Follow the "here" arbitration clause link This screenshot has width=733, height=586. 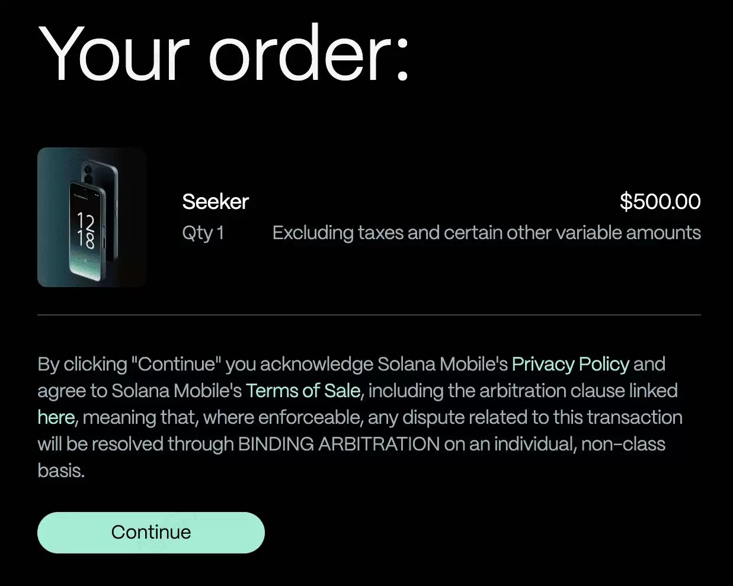[x=56, y=417]
